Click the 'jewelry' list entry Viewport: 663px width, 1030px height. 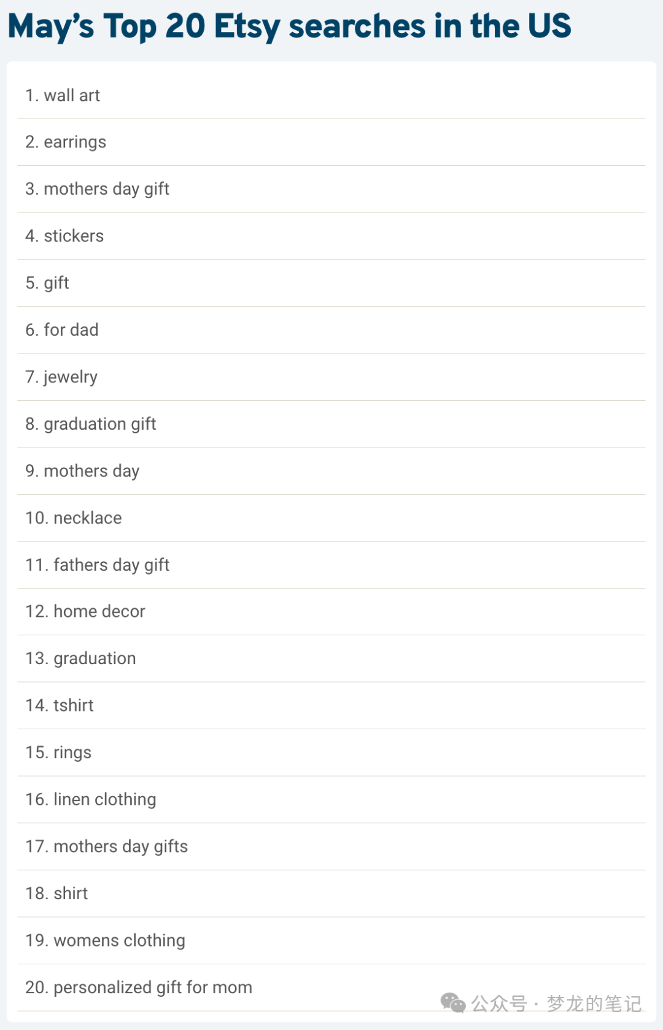pyautogui.click(x=331, y=377)
